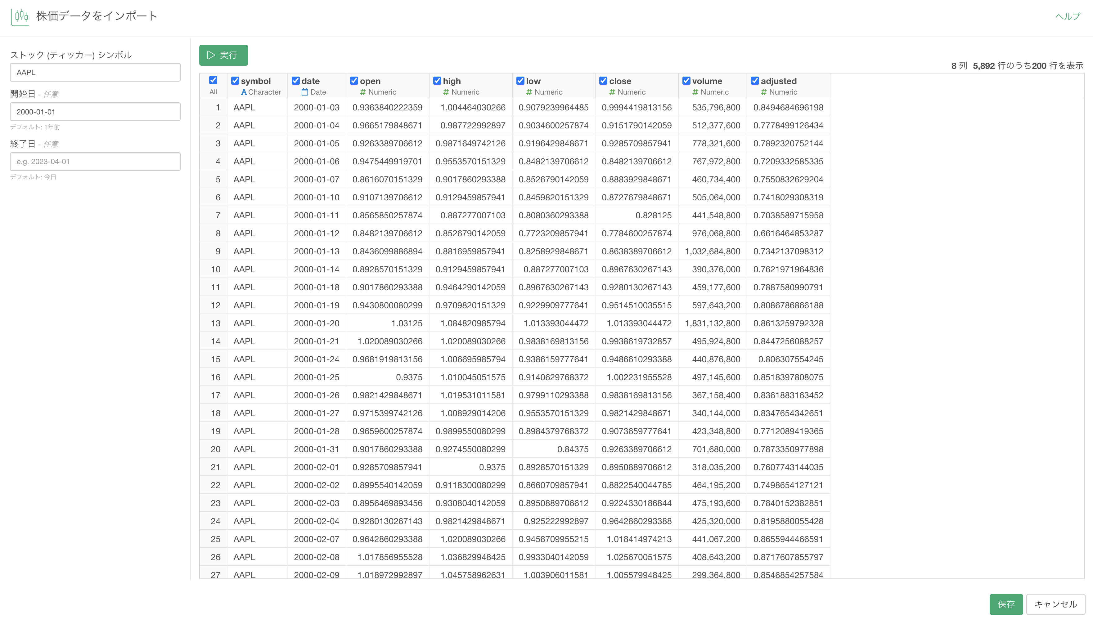Screen dimensions: 1093x624
Task: Save the data with the 保存 button
Action: click(x=1006, y=604)
